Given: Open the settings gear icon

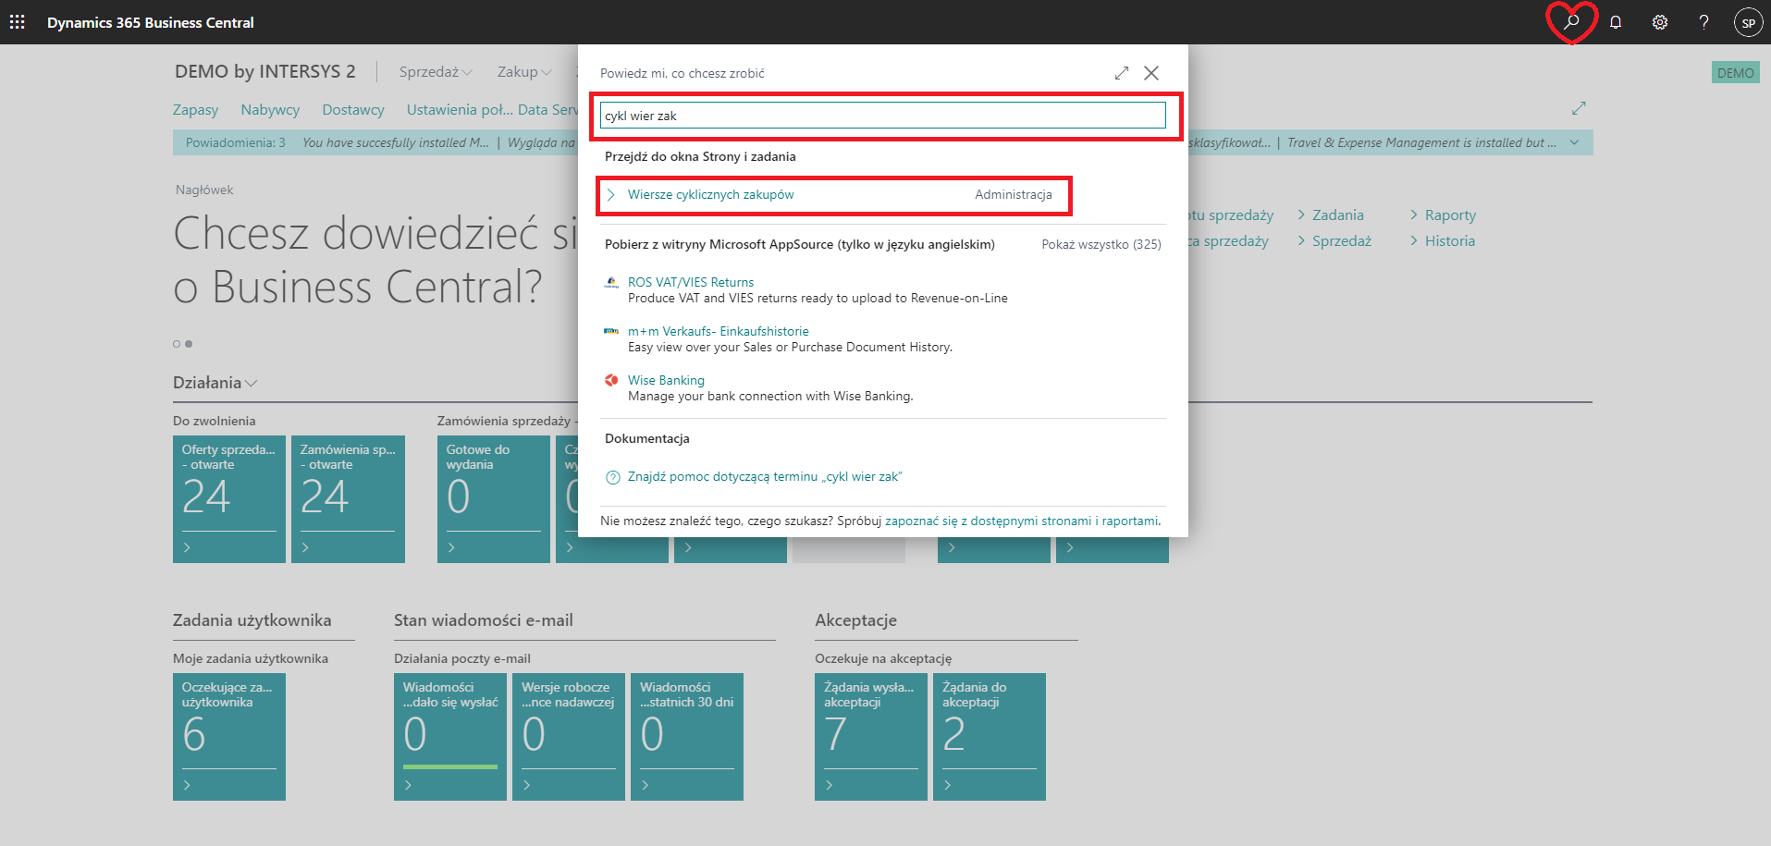Looking at the screenshot, I should (x=1660, y=22).
